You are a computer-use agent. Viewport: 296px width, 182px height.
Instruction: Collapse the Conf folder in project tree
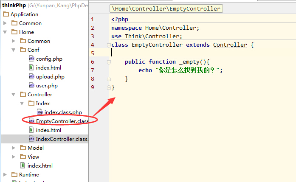14,50
